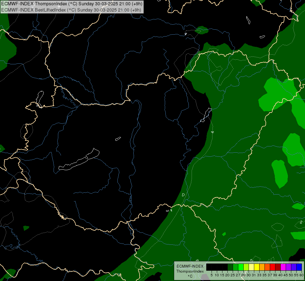Click the 'ThompsonIndex' label in the legend box

(x=190, y=271)
